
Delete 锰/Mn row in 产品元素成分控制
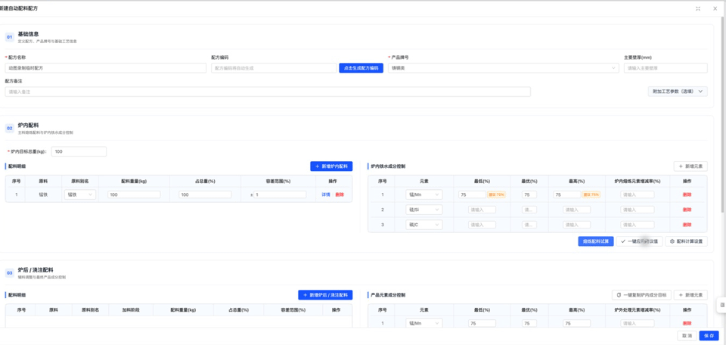pyautogui.click(x=687, y=324)
